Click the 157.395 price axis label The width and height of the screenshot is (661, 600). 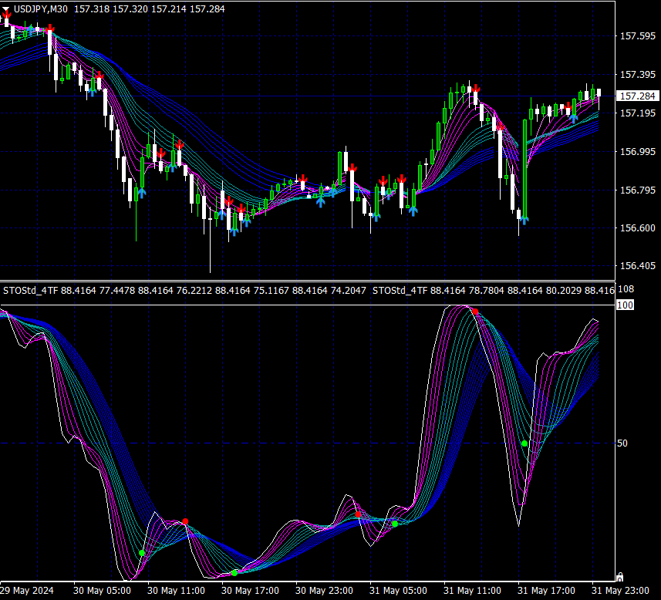point(637,75)
